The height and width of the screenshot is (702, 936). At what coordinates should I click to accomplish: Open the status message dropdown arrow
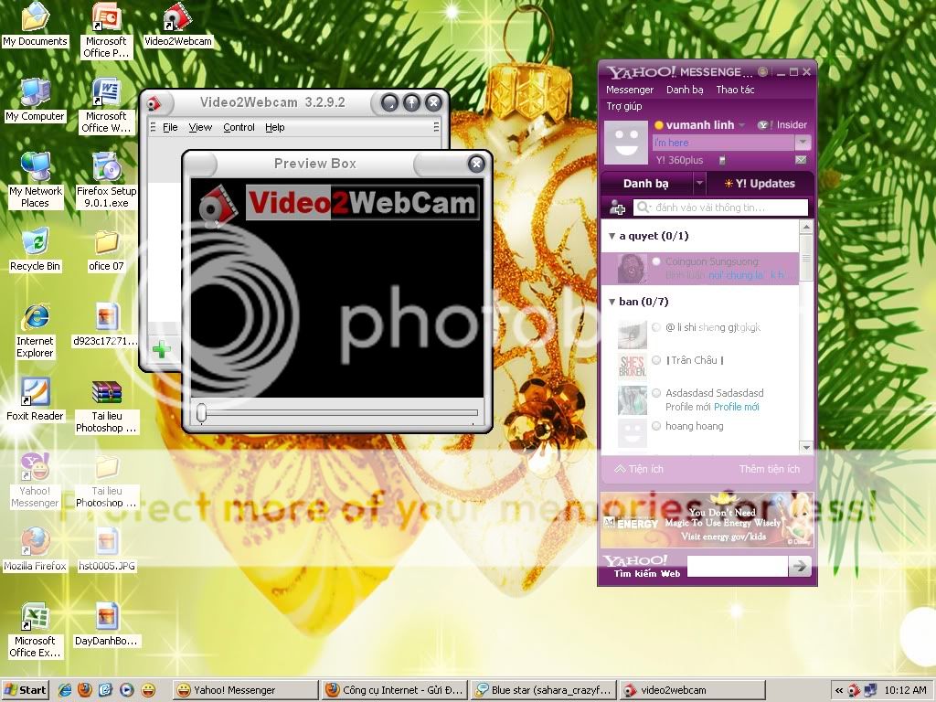[803, 143]
